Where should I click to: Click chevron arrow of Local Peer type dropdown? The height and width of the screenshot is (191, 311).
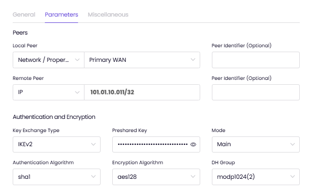(x=77, y=60)
